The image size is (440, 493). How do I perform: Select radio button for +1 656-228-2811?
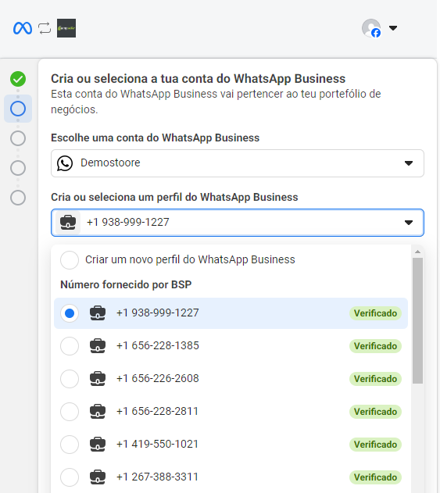coord(70,412)
